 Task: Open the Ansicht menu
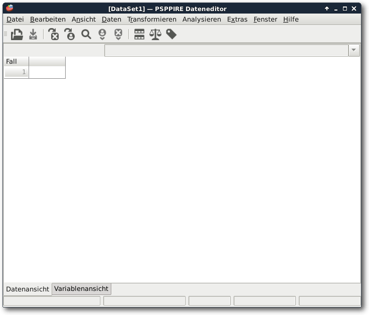tap(84, 19)
